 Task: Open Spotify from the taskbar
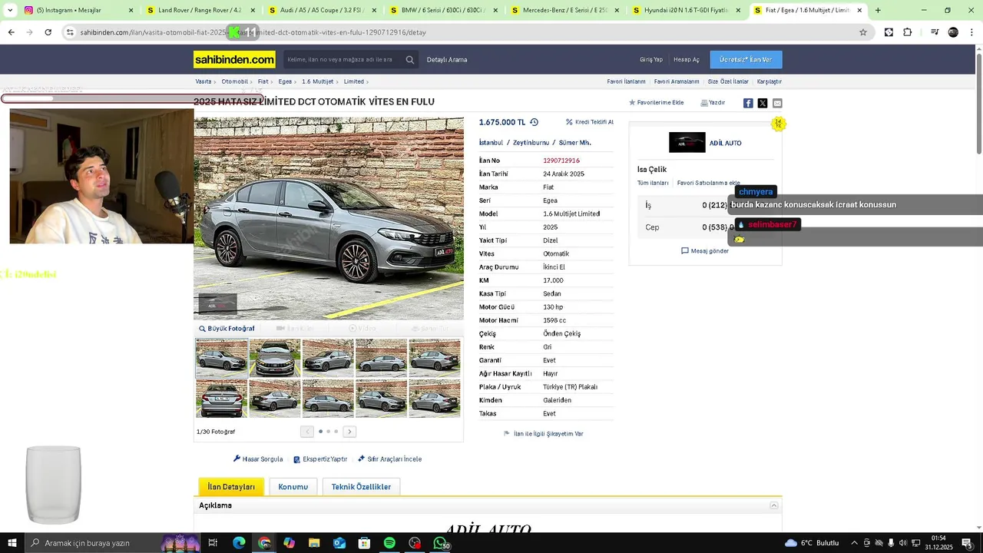pos(389,543)
